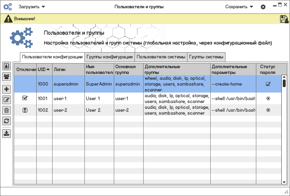Click the exclamation icon in user-2 row
Viewport: 290px width, 196px height.
click(x=25, y=110)
